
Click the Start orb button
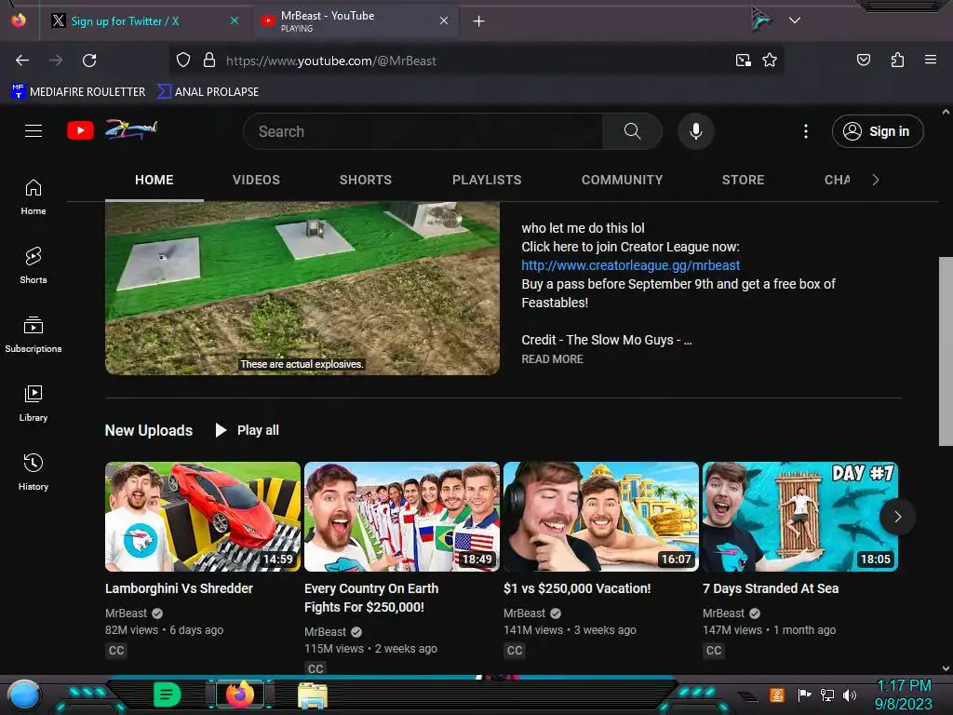pos(24,695)
